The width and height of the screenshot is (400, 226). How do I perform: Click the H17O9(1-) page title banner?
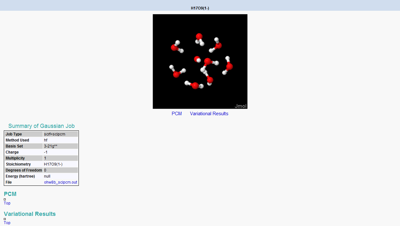coord(200,8)
